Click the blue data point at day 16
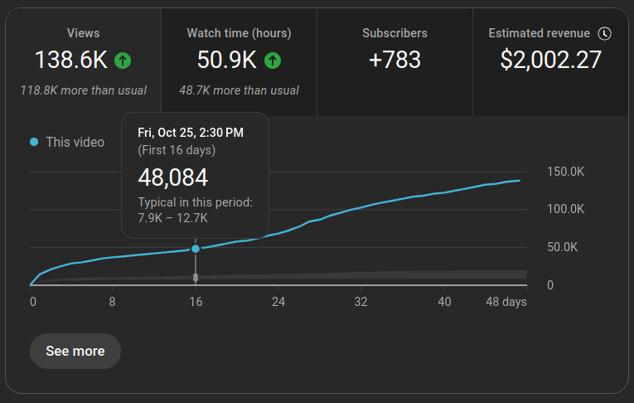This screenshot has width=634, height=403. tap(196, 249)
